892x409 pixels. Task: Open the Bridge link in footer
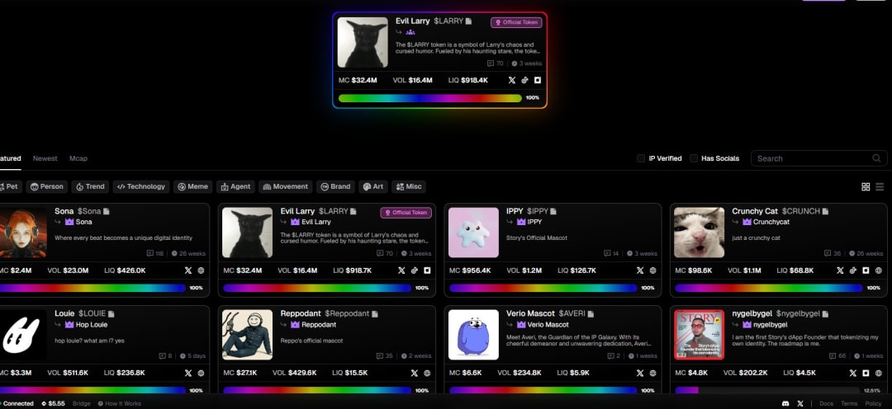click(81, 403)
